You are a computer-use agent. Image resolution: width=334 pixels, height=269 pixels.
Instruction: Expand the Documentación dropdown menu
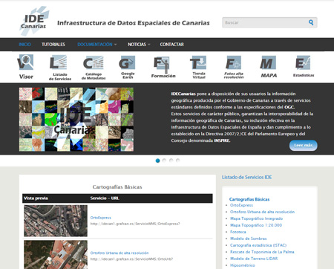pyautogui.click(x=97, y=45)
